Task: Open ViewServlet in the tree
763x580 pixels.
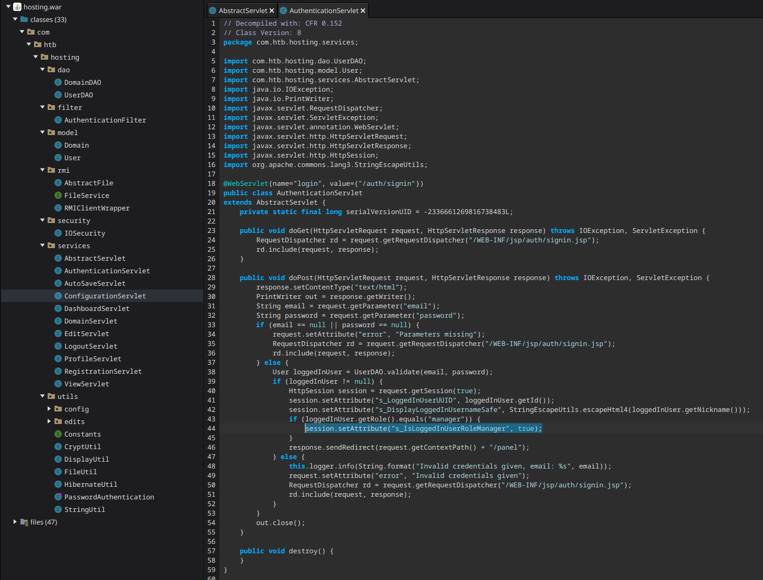Action: pyautogui.click(x=87, y=384)
